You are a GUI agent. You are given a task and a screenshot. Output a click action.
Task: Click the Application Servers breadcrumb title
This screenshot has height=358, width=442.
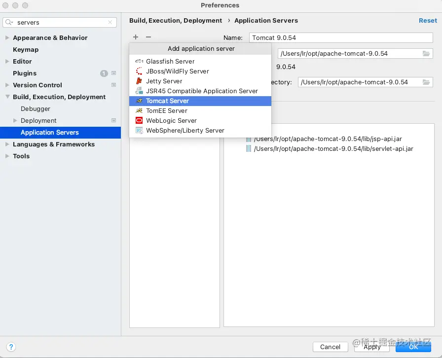click(266, 21)
